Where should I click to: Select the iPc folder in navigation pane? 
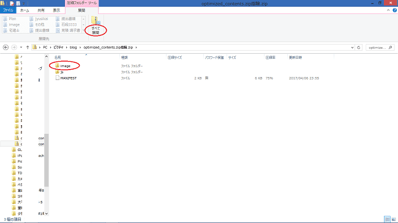(17, 156)
